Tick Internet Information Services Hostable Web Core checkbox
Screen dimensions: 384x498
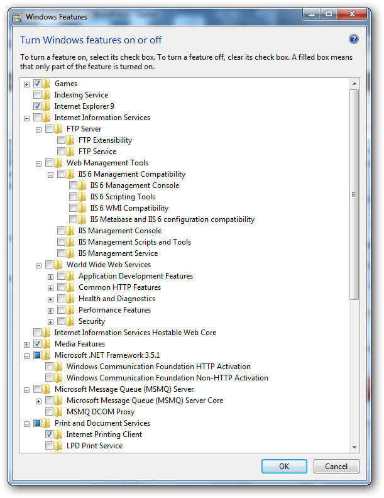[x=38, y=333]
